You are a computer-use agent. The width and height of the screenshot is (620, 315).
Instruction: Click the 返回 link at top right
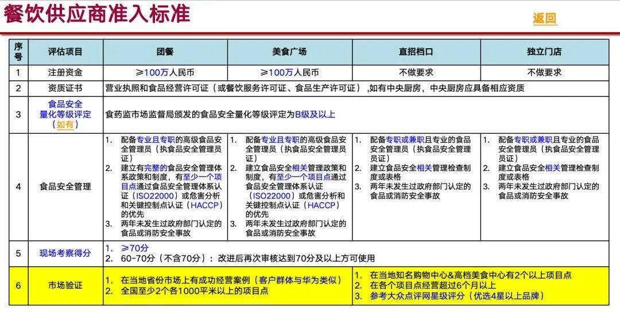(x=544, y=18)
